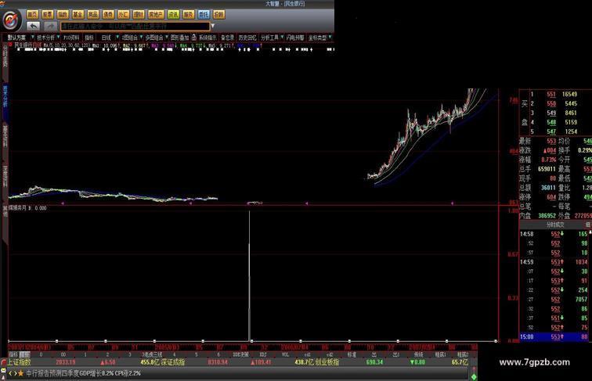The height and width of the screenshot is (381, 592).
Task: Click the lock icon beside 图形叠加
Action: click(193, 37)
